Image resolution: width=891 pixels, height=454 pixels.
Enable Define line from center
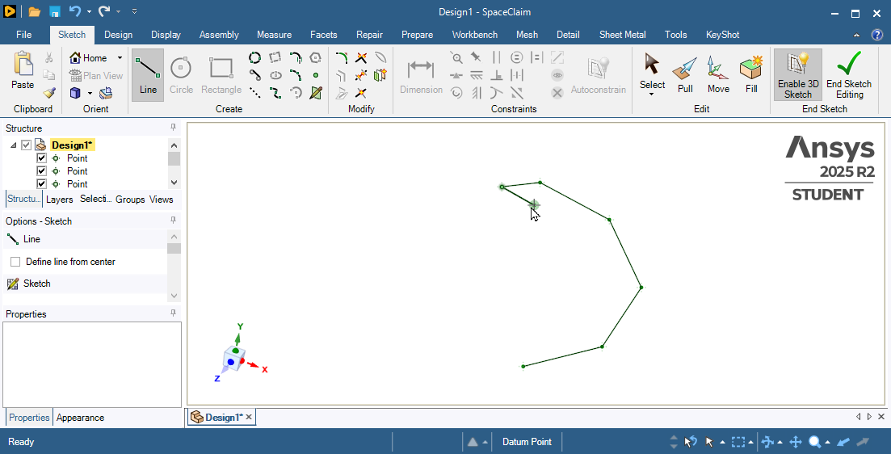[15, 262]
